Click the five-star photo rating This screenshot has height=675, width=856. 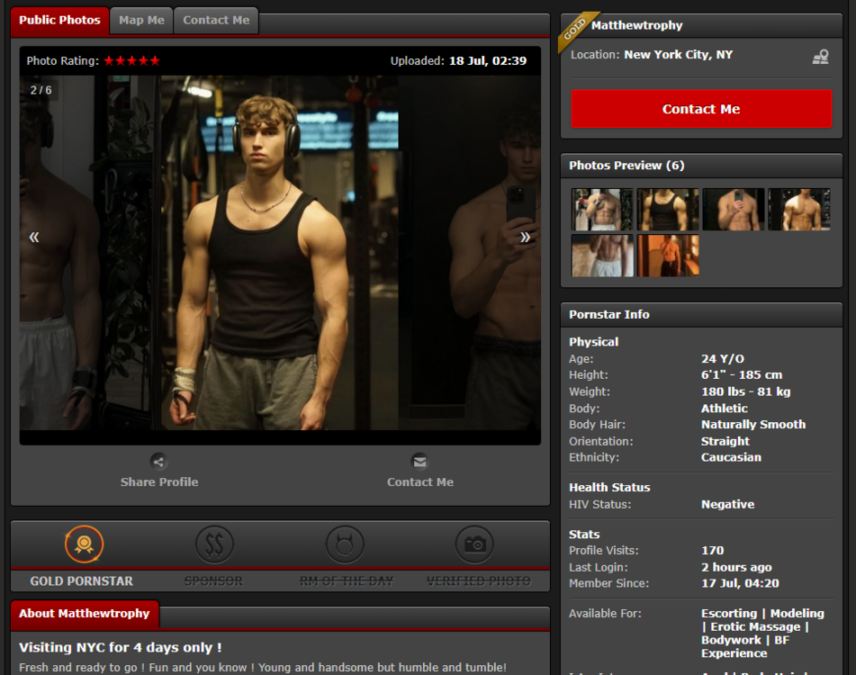tap(131, 61)
